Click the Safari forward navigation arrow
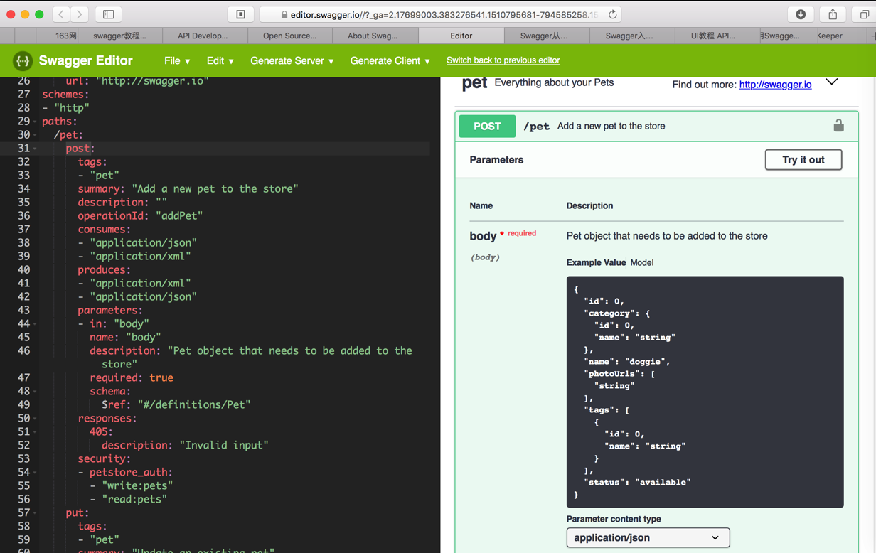Image resolution: width=876 pixels, height=553 pixels. pyautogui.click(x=80, y=14)
